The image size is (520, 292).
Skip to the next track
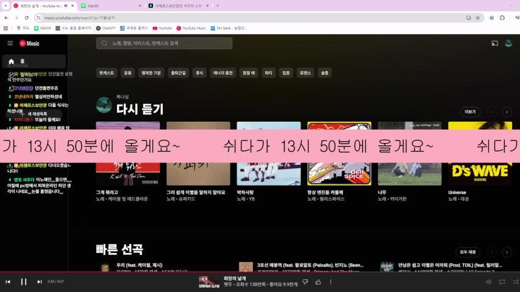(40, 282)
